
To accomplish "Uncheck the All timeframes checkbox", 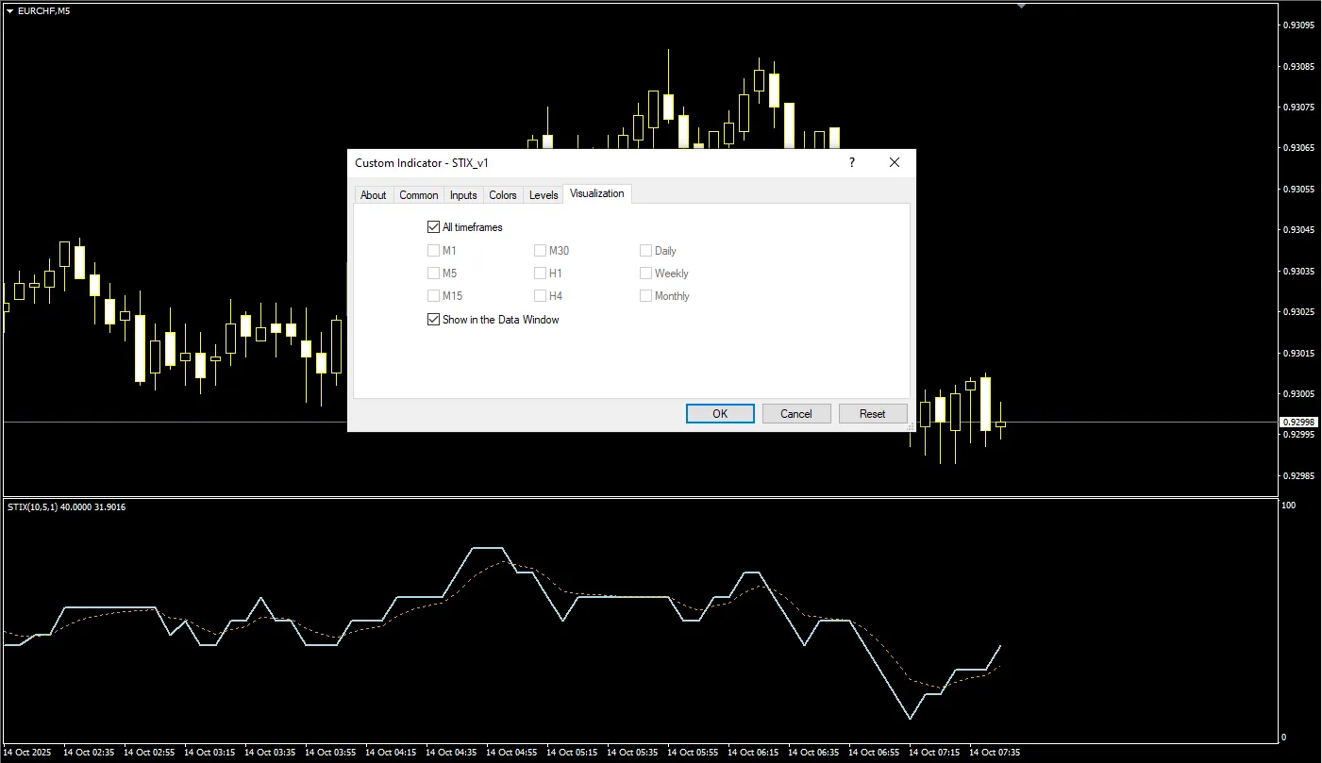I will (x=434, y=227).
